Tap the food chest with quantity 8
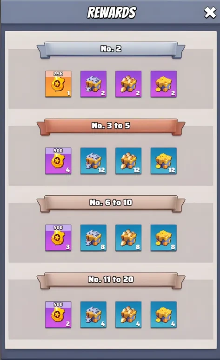This screenshot has height=360, width=220. pyautogui.click(x=128, y=238)
